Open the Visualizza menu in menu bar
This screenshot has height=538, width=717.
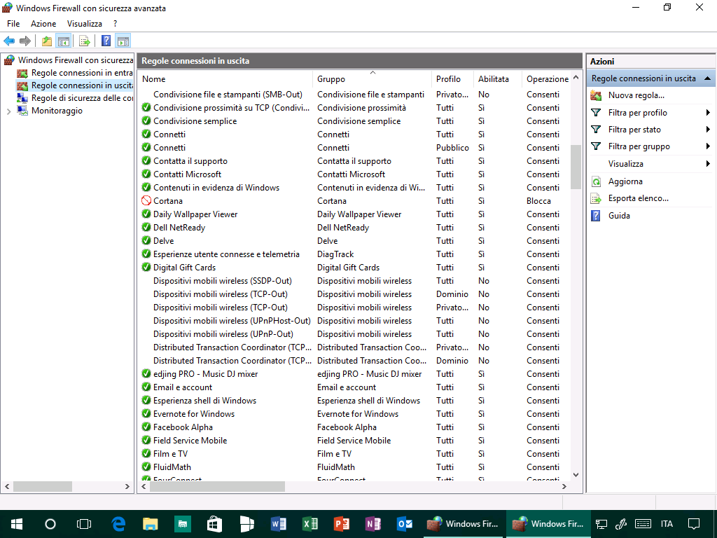click(85, 23)
